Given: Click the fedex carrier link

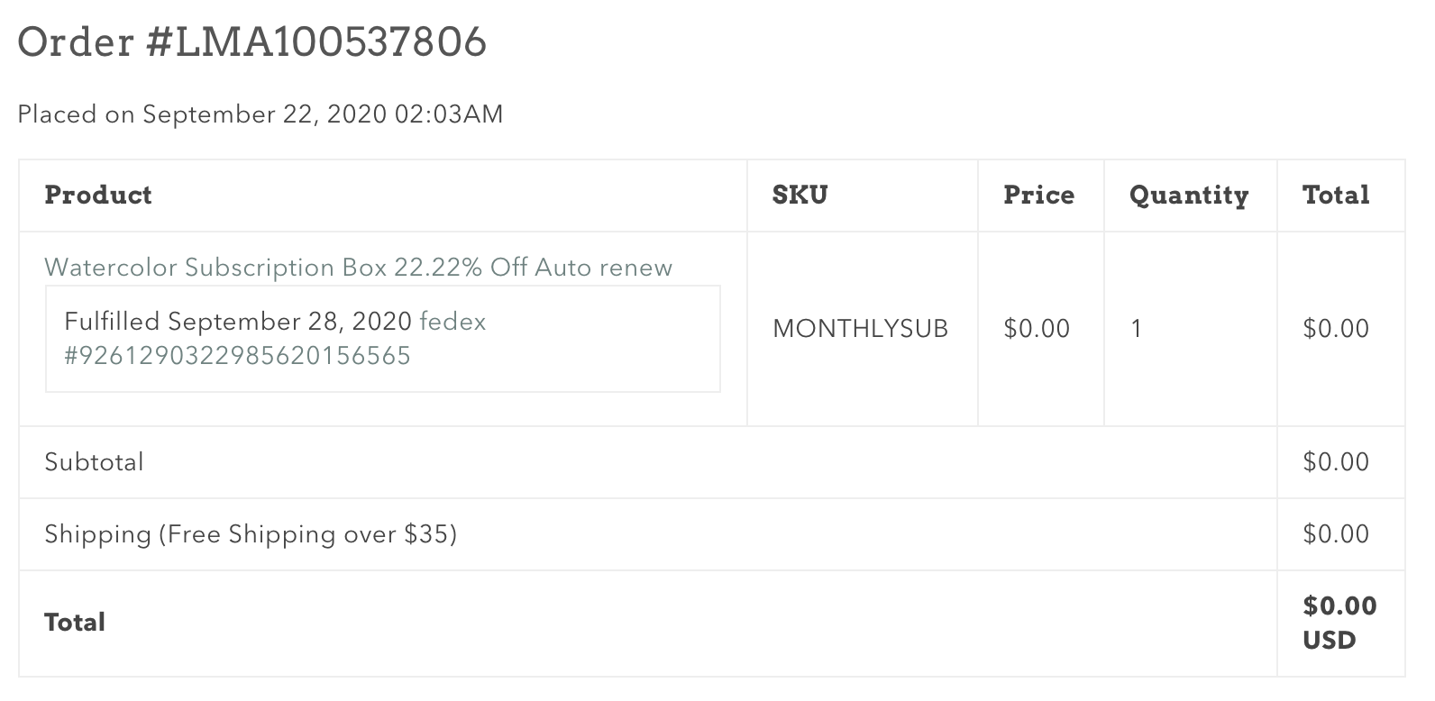Looking at the screenshot, I should [452, 322].
